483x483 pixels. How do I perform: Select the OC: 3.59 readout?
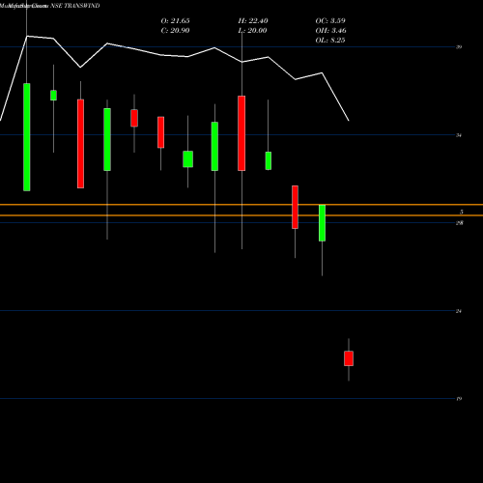[330, 21]
